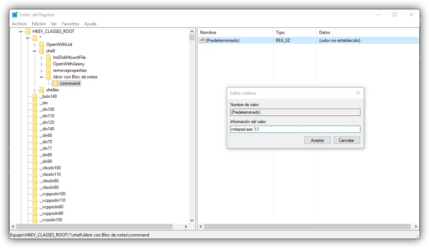Click the Información del valor text field
Screen dimensions: 429x248
[295, 129]
